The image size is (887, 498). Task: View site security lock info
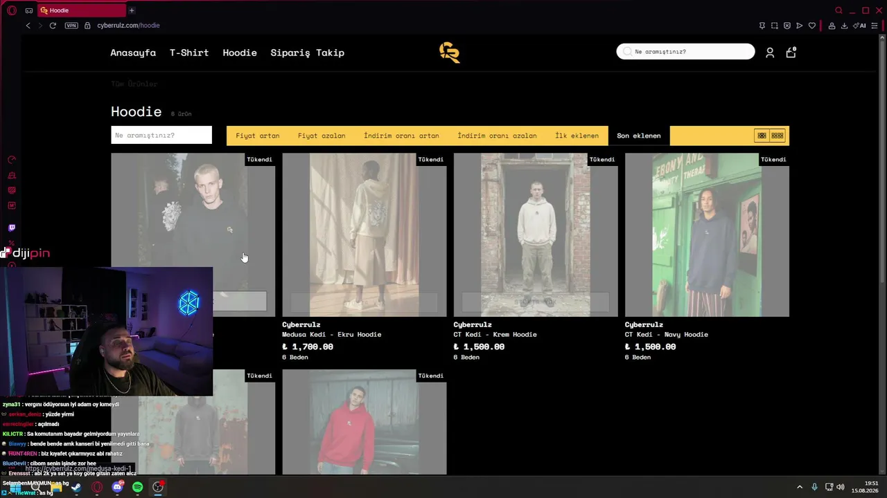click(87, 26)
